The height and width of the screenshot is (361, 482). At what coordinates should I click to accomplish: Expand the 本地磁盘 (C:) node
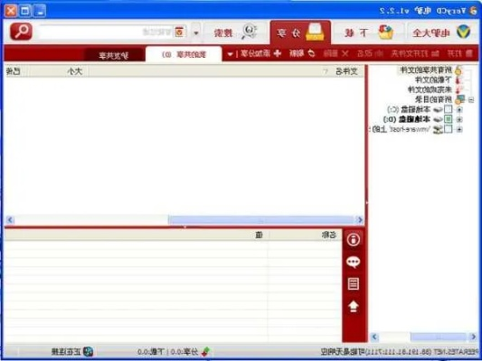(x=459, y=109)
